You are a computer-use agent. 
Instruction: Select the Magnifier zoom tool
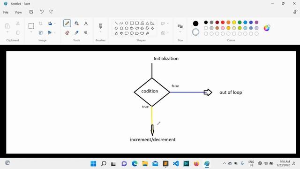(x=86, y=33)
